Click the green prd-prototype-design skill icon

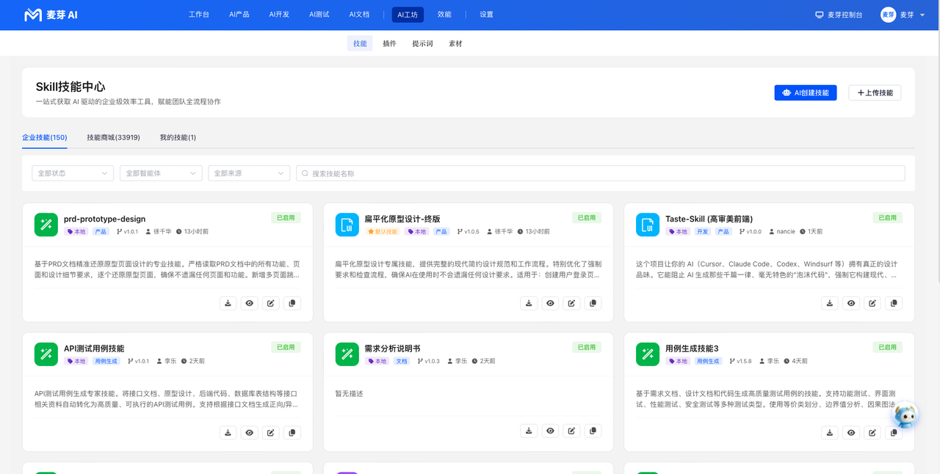click(46, 225)
